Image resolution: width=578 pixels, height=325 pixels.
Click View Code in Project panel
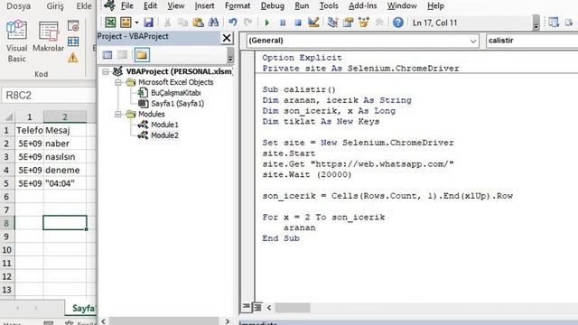107,55
